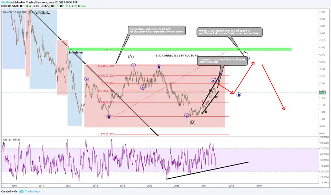The image size is (331, 195).
Task: Select the 1.272(0.57) Fibonacci label
Action: (106, 134)
